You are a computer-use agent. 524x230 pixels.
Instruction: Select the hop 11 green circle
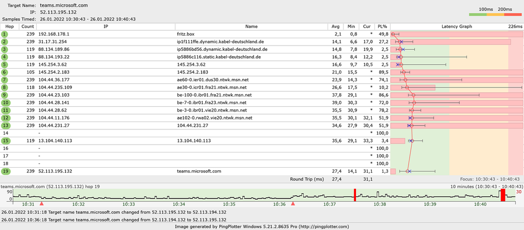[5, 111]
